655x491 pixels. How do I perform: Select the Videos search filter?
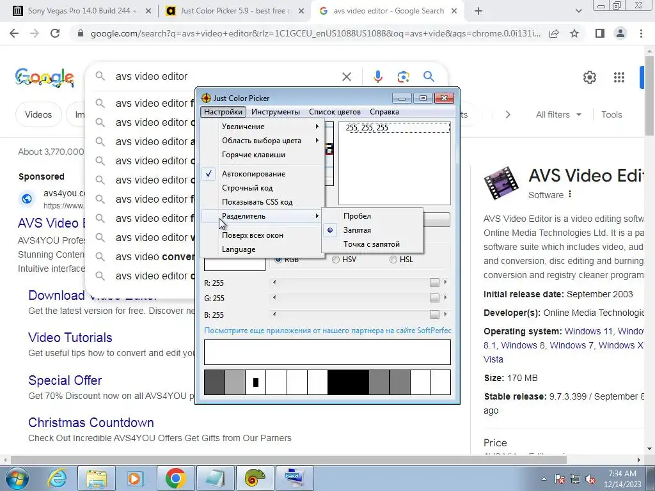coord(38,114)
